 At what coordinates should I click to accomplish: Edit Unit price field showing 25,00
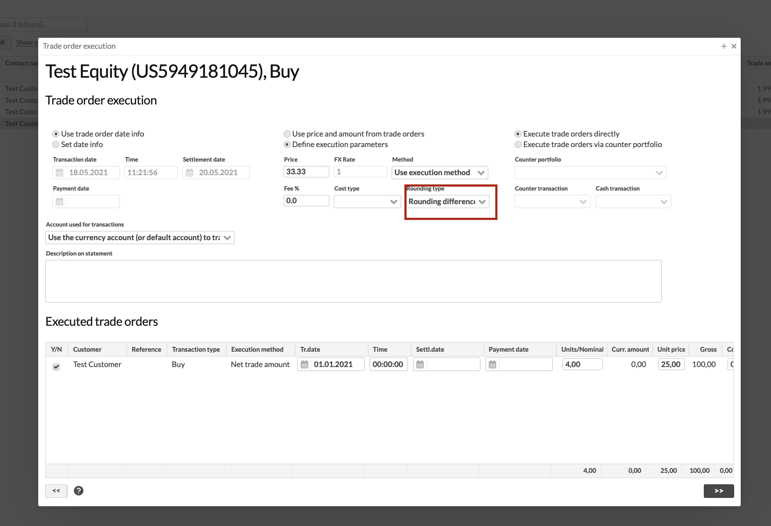671,364
